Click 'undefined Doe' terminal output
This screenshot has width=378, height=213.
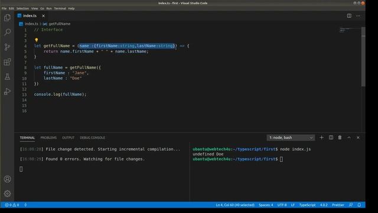coord(208,154)
